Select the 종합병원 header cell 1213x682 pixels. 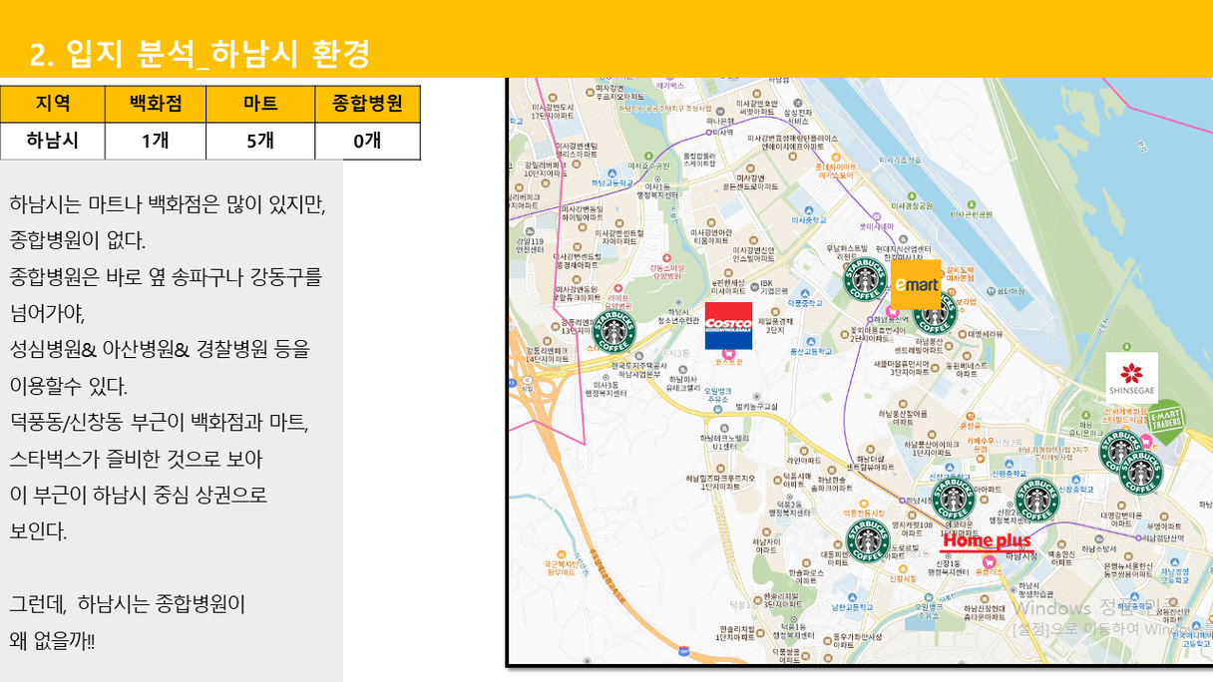coord(367,104)
